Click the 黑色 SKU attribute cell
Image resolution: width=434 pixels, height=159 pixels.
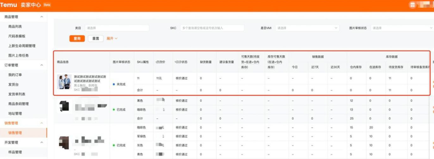(x=140, y=101)
